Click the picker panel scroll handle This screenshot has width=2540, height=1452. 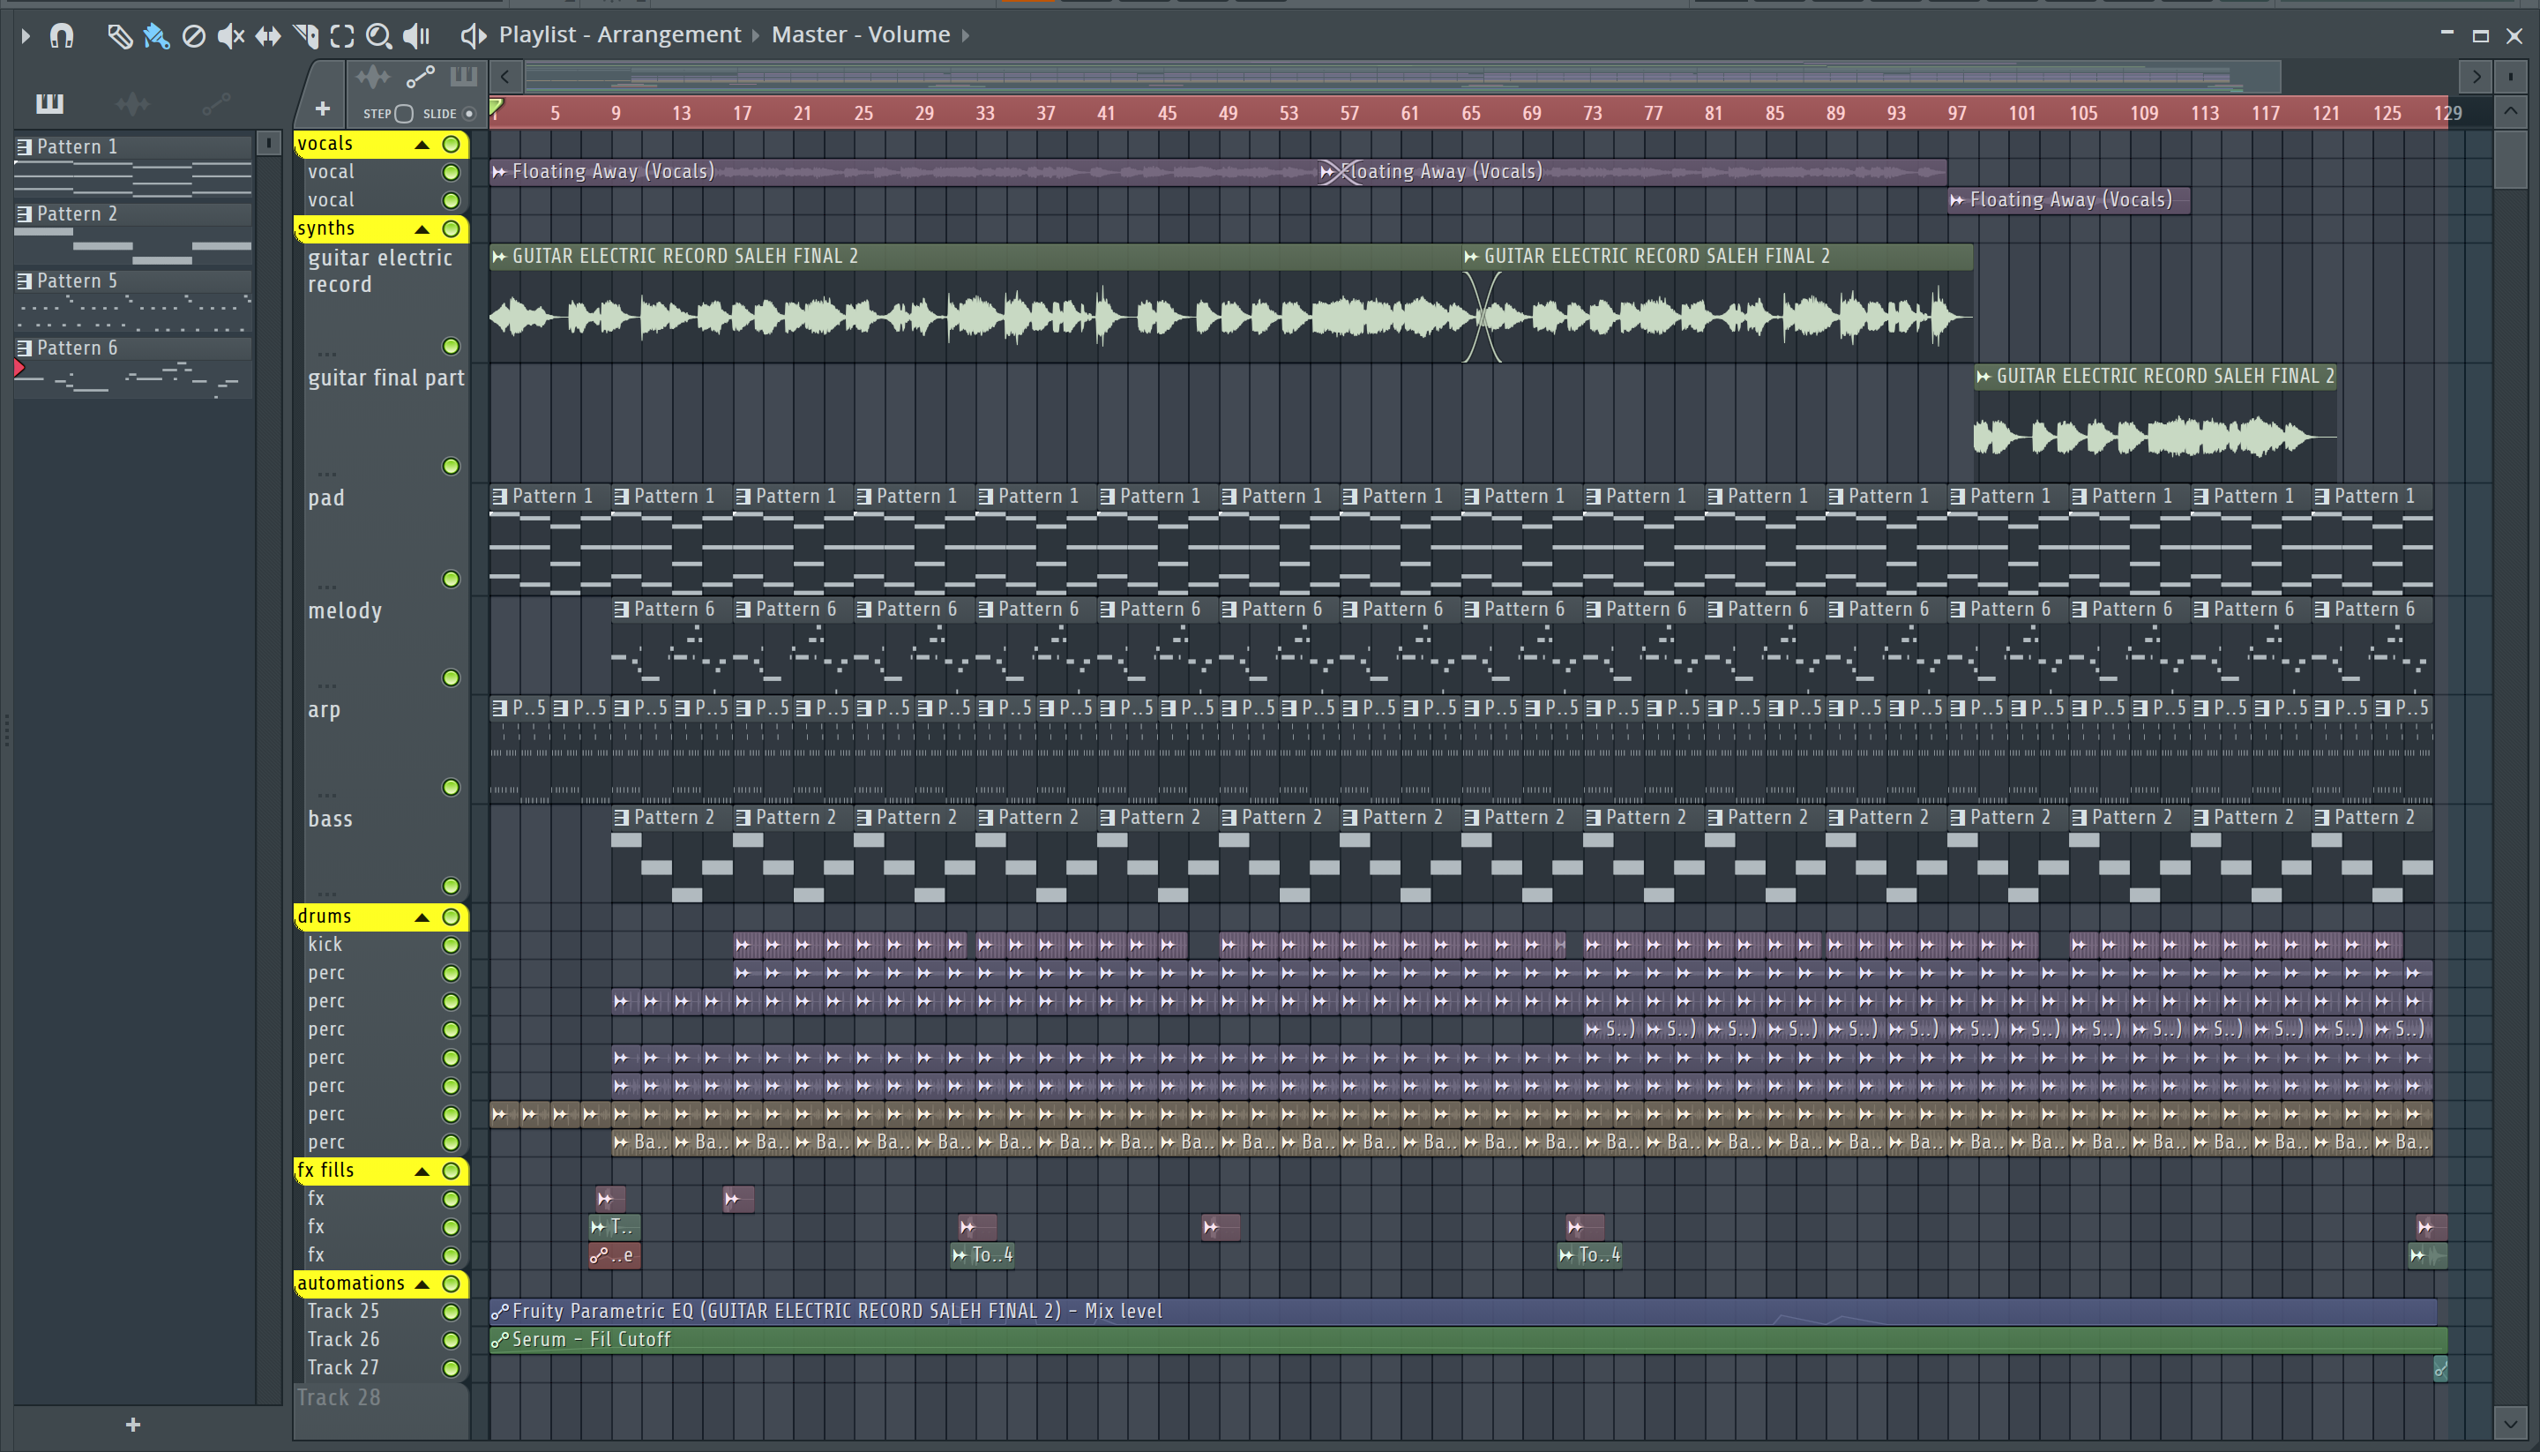pyautogui.click(x=268, y=144)
